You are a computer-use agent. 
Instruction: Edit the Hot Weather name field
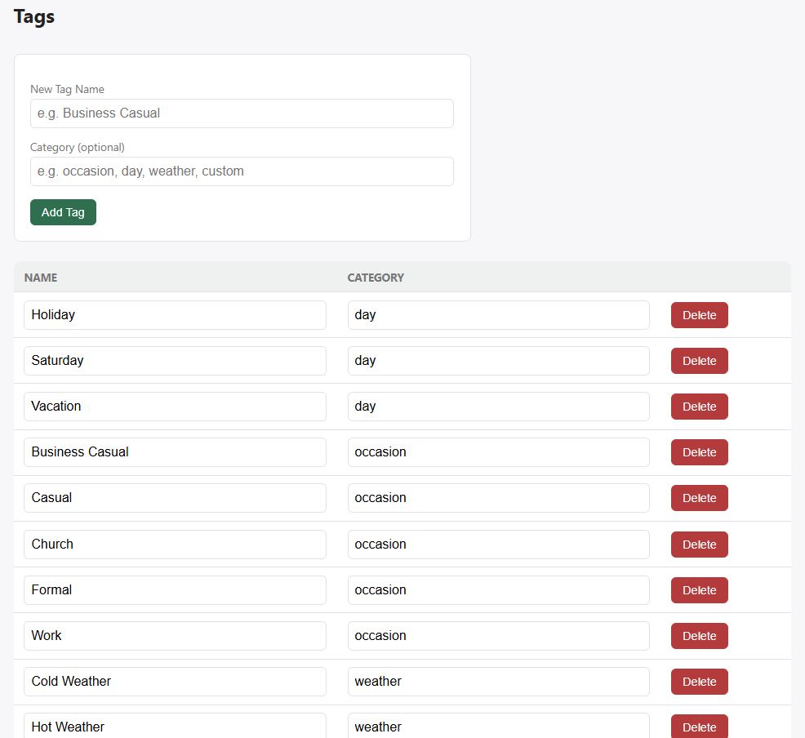175,726
